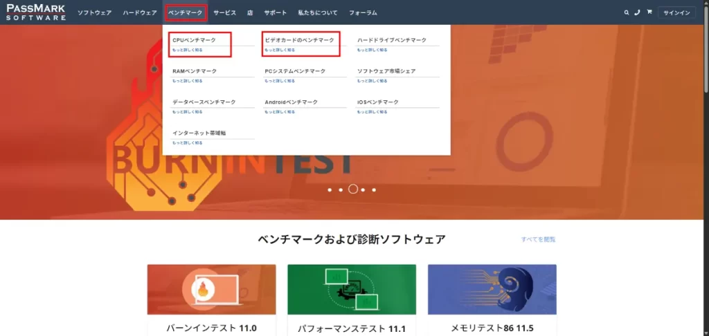This screenshot has width=709, height=336.
Task: Go to Androidベンチマーク entry
Action: [x=291, y=102]
